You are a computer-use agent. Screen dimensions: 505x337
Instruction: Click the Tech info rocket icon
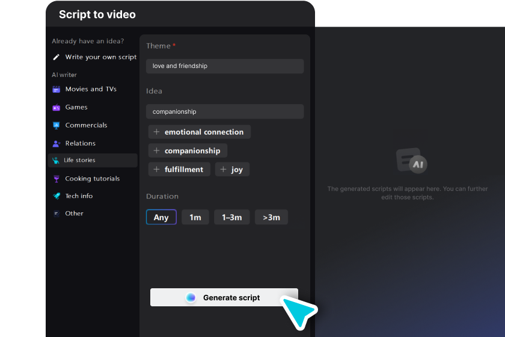pos(57,196)
